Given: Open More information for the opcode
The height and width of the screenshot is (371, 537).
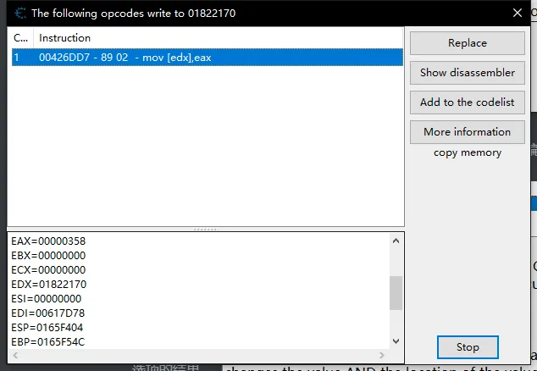Looking at the screenshot, I should [x=467, y=132].
